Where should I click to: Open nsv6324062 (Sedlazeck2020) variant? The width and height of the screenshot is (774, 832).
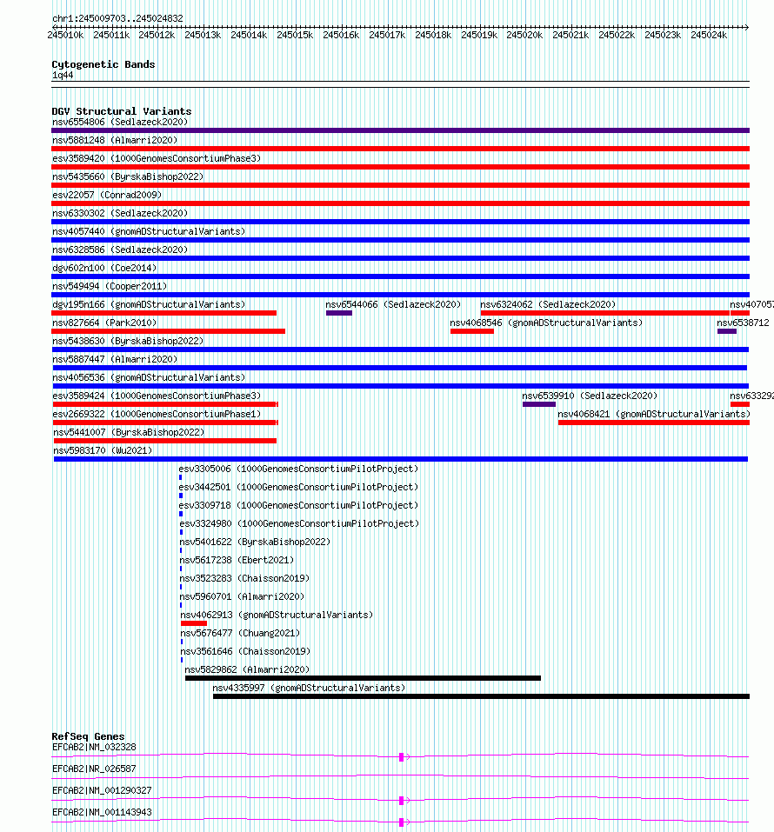tap(548, 304)
